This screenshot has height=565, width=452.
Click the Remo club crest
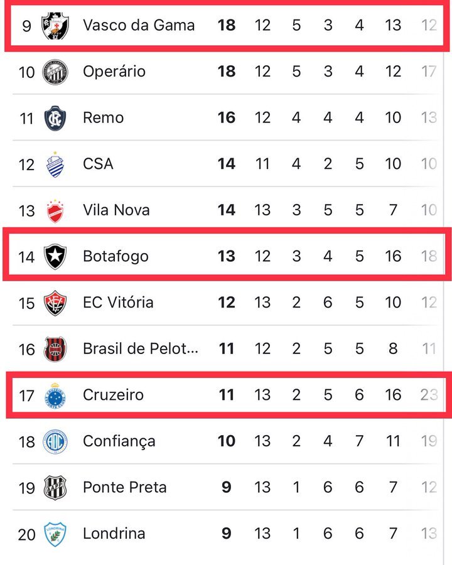tap(55, 118)
